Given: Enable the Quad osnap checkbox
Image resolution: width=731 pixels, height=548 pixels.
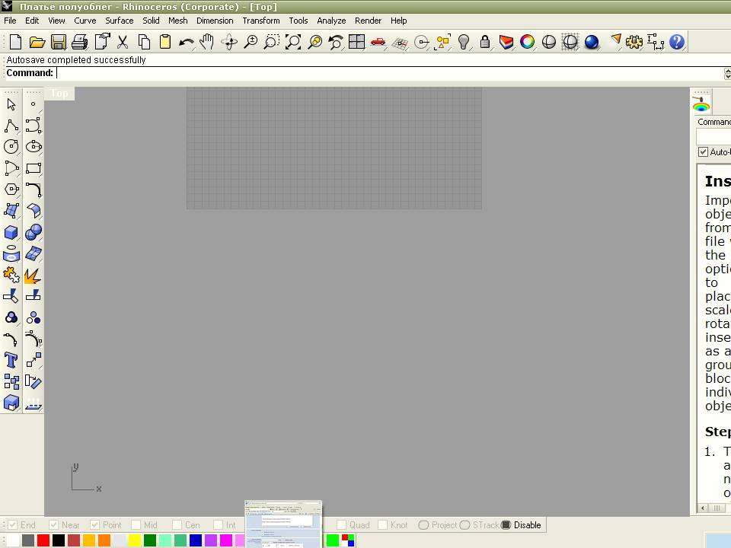Looking at the screenshot, I should coord(341,524).
